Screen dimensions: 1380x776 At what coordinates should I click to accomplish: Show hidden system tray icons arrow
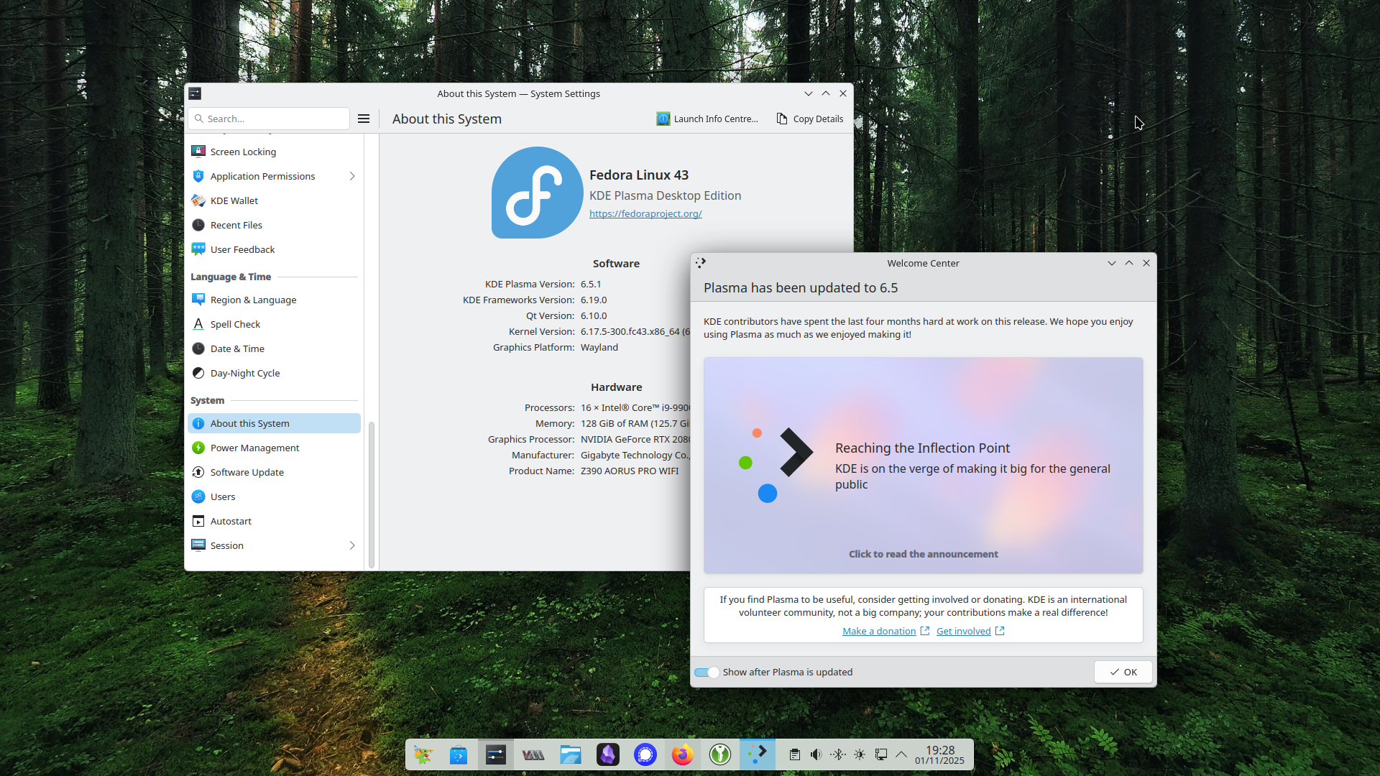(901, 754)
